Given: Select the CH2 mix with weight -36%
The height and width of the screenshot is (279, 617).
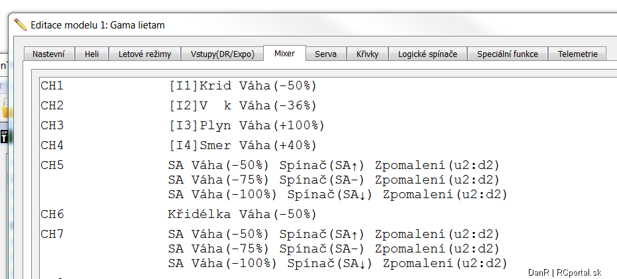Looking at the screenshot, I should click(243, 105).
